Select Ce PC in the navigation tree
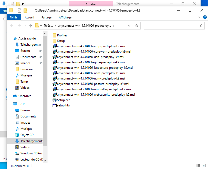This screenshot has height=169, width=208. pyautogui.click(x=22, y=104)
